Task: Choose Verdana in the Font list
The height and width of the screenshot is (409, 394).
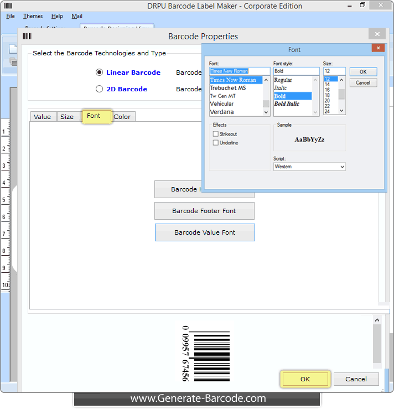Action: 222,112
